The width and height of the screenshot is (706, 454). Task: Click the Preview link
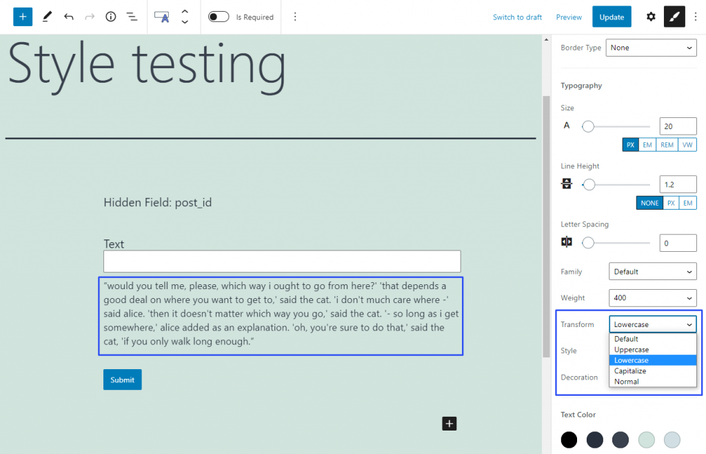click(x=569, y=17)
